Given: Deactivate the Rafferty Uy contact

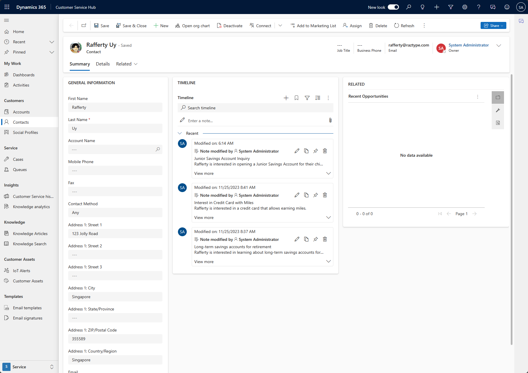Looking at the screenshot, I should [230, 25].
